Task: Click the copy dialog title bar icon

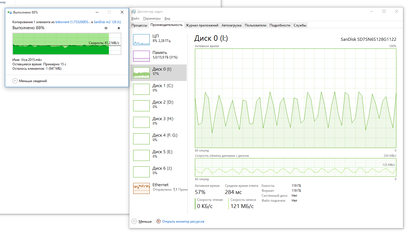Action: pyautogui.click(x=10, y=12)
